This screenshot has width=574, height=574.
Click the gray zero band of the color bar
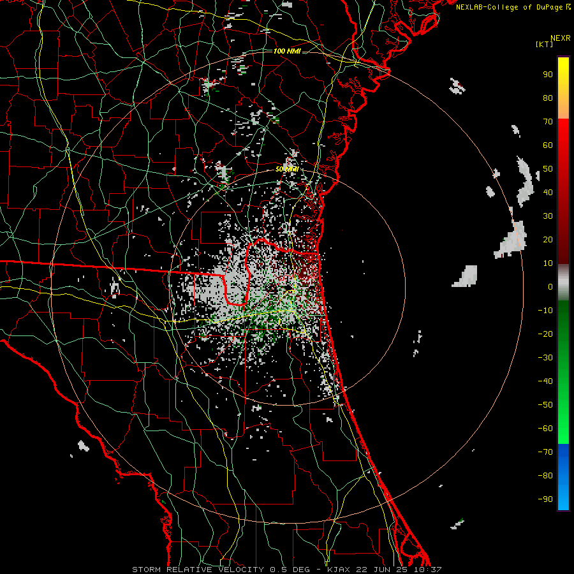click(x=563, y=283)
